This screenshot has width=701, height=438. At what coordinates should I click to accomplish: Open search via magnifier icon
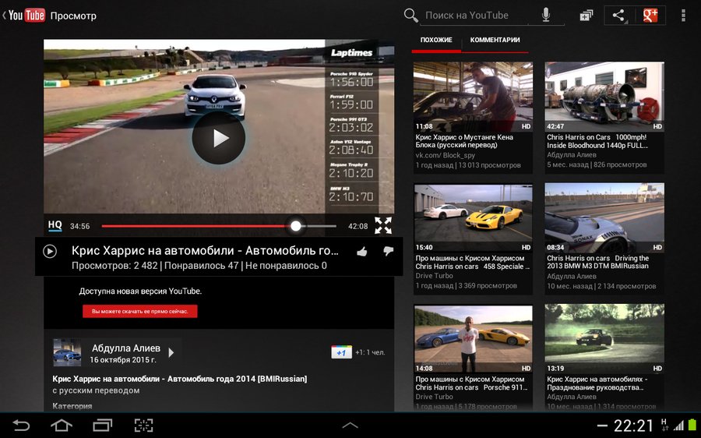click(410, 16)
